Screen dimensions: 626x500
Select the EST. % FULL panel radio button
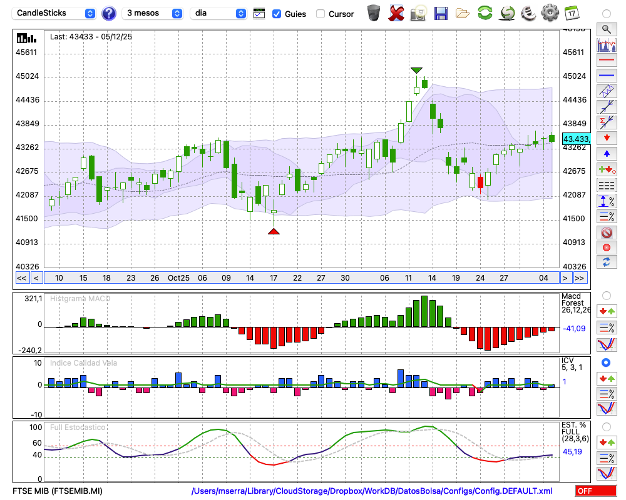click(607, 427)
